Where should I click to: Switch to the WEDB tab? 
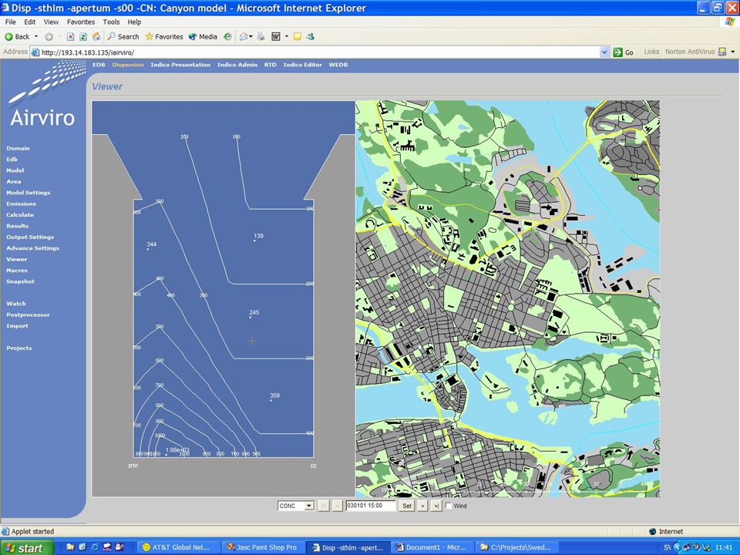[338, 65]
